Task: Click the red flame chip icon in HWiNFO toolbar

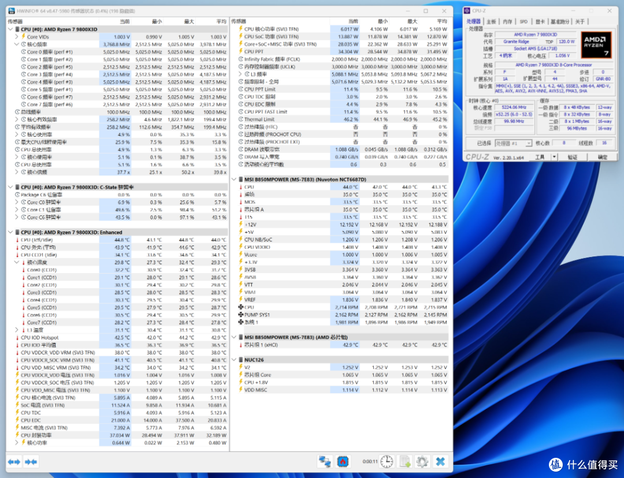Action: pyautogui.click(x=343, y=461)
